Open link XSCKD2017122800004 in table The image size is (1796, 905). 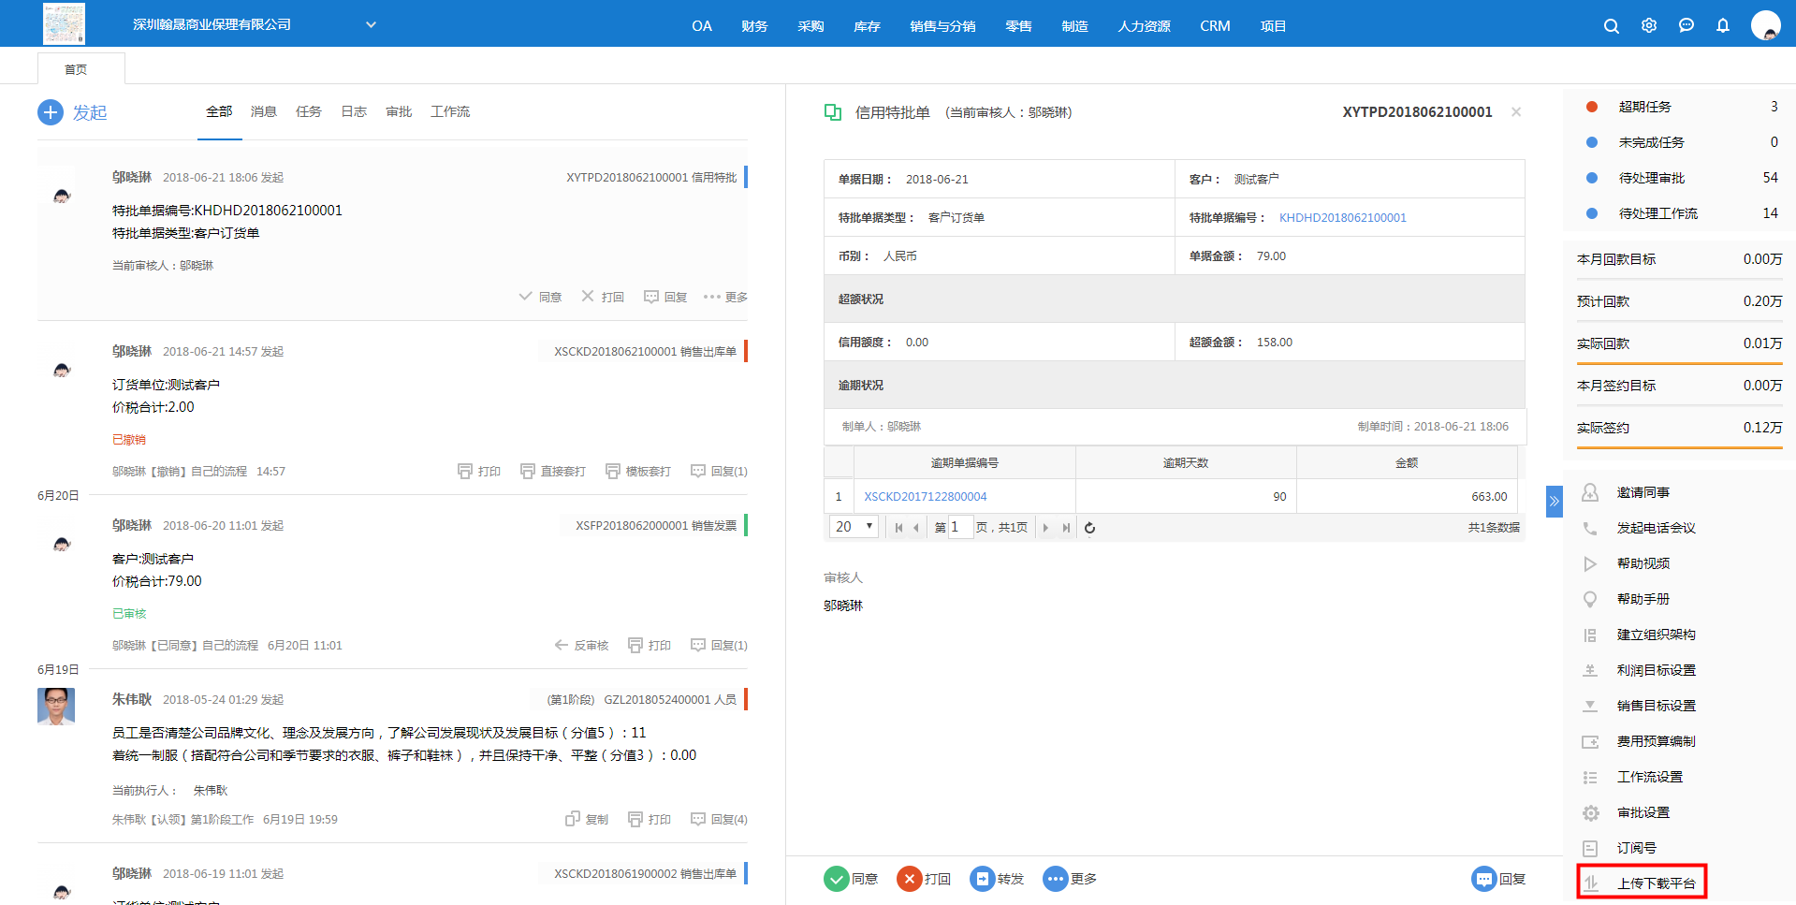926,496
